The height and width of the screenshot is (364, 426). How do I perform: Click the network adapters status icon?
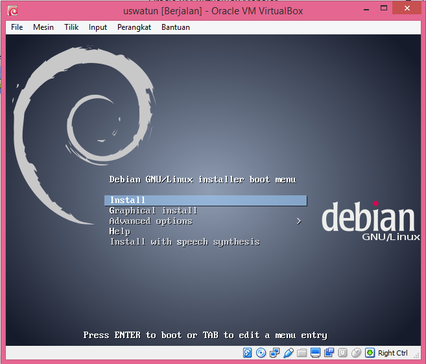click(274, 353)
